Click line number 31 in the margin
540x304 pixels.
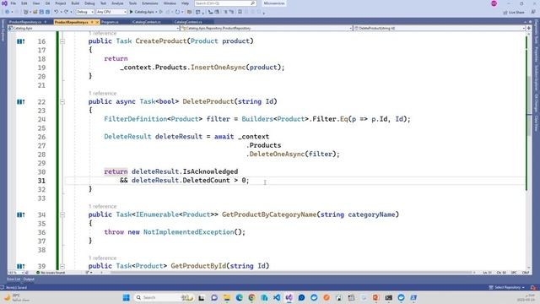[x=41, y=181]
